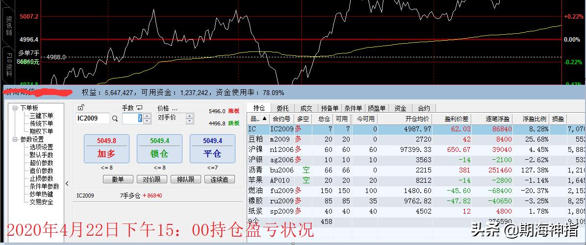Toggle the lock icon above contract field
This screenshot has width=586, height=245.
click(x=80, y=108)
